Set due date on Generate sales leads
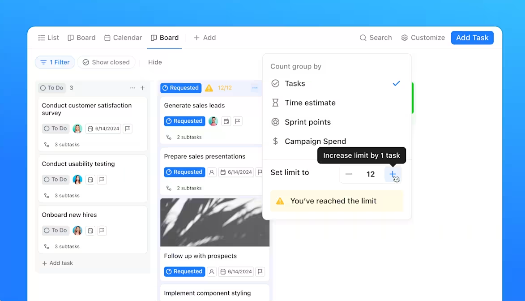Image resolution: width=525 pixels, height=301 pixels. point(226,121)
